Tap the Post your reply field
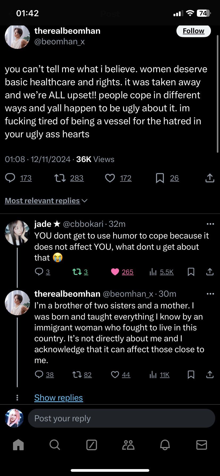 pos(121,418)
